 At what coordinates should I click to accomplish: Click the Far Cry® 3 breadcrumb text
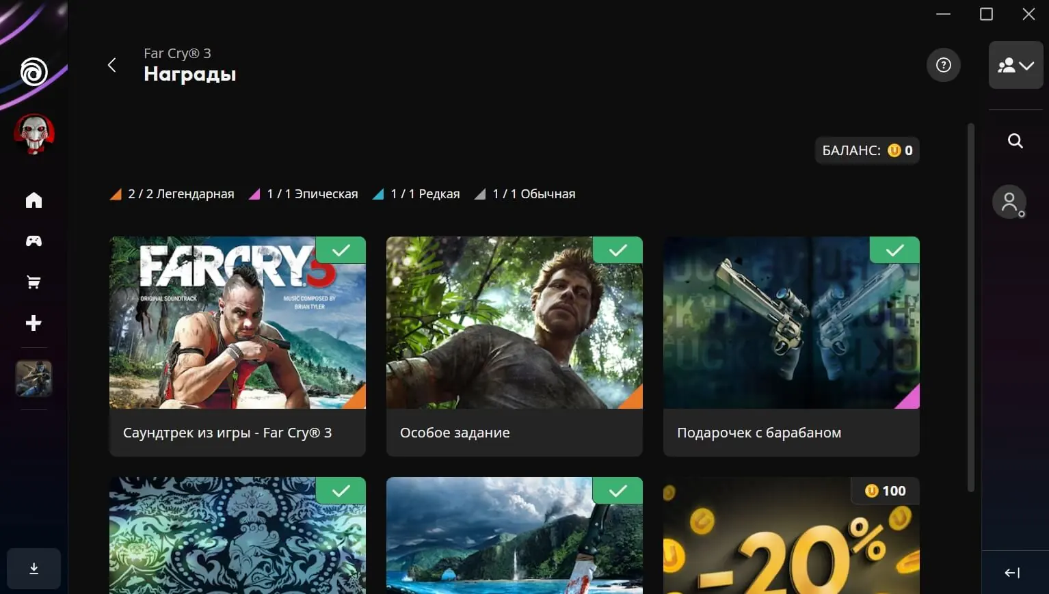177,53
